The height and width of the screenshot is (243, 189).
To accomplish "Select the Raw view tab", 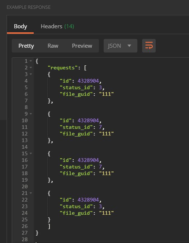I will (x=53, y=46).
